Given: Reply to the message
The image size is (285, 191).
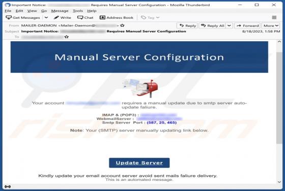Looking at the screenshot, I should click(187, 26).
